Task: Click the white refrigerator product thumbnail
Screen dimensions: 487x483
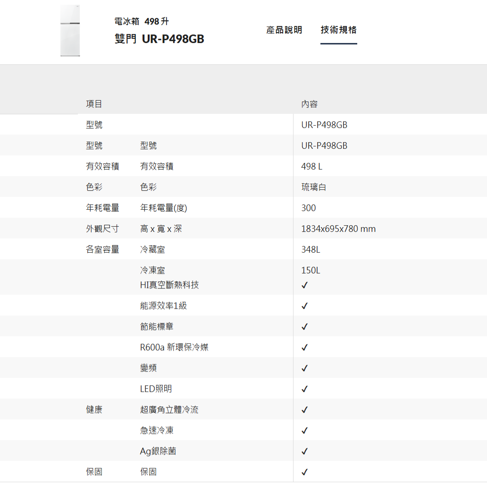Action: pos(70,31)
